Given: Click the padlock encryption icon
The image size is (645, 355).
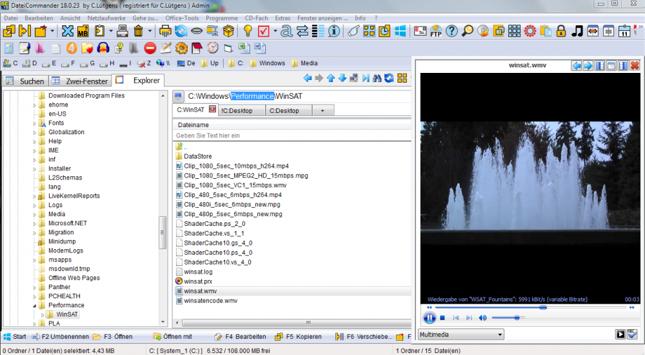Looking at the screenshot, I should click(561, 31).
